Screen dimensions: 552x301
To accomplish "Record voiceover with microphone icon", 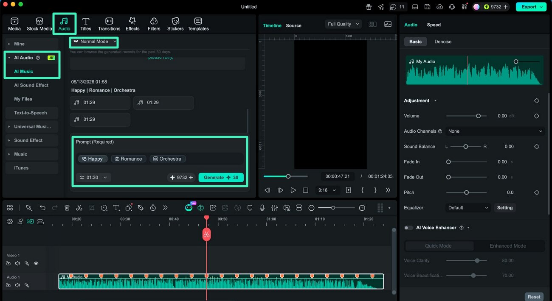I will (262, 208).
